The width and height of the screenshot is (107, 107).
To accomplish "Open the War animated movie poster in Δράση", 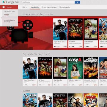I will 91,100.
